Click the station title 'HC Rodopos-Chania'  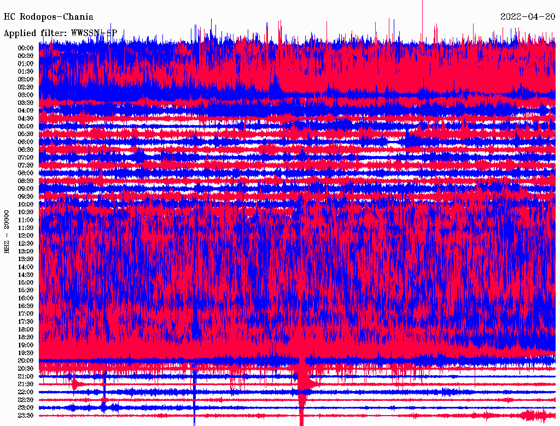click(49, 17)
